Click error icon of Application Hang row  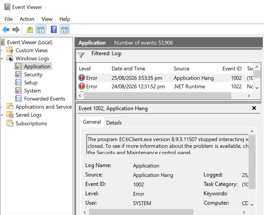click(x=82, y=78)
